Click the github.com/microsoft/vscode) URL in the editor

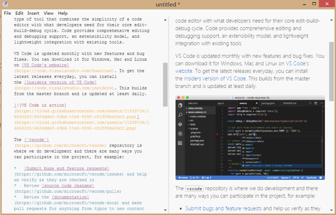(x=60, y=146)
